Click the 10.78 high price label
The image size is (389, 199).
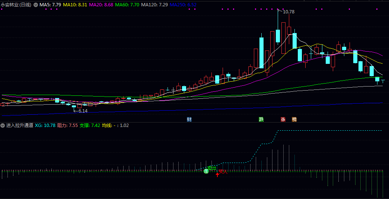click(x=288, y=12)
